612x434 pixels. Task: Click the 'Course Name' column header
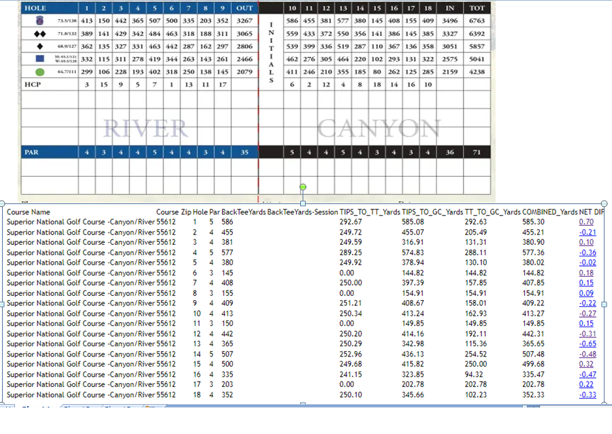(x=28, y=212)
